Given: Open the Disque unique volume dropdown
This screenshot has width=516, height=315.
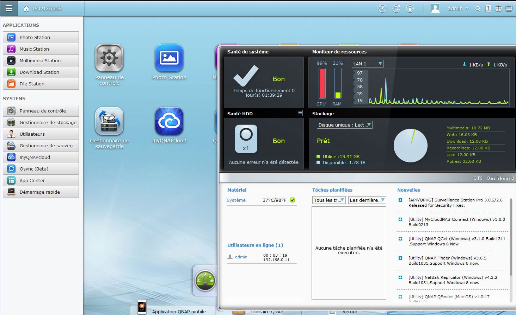Looking at the screenshot, I should tap(344, 125).
